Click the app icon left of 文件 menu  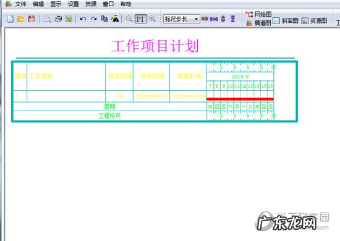coord(9,4)
